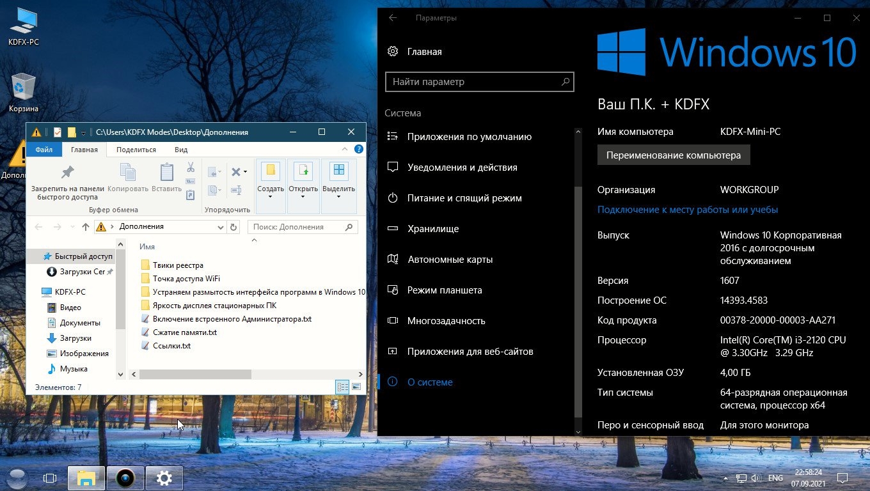Click the Paste shortcut icon in ribbon
The height and width of the screenshot is (491, 870).
(x=191, y=194)
